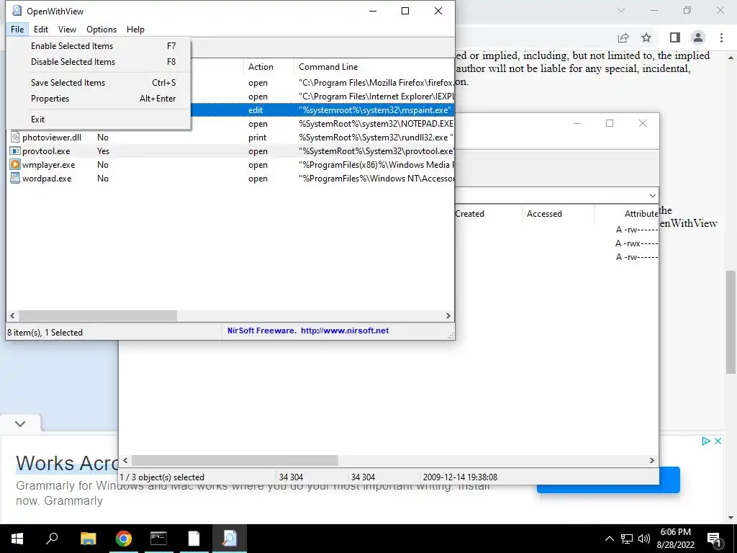Image resolution: width=737 pixels, height=553 pixels.
Task: Open the notification center icon
Action: (714, 539)
